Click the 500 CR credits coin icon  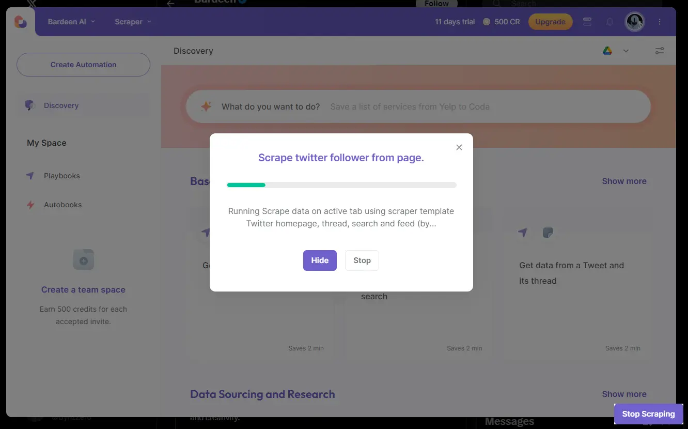(486, 22)
